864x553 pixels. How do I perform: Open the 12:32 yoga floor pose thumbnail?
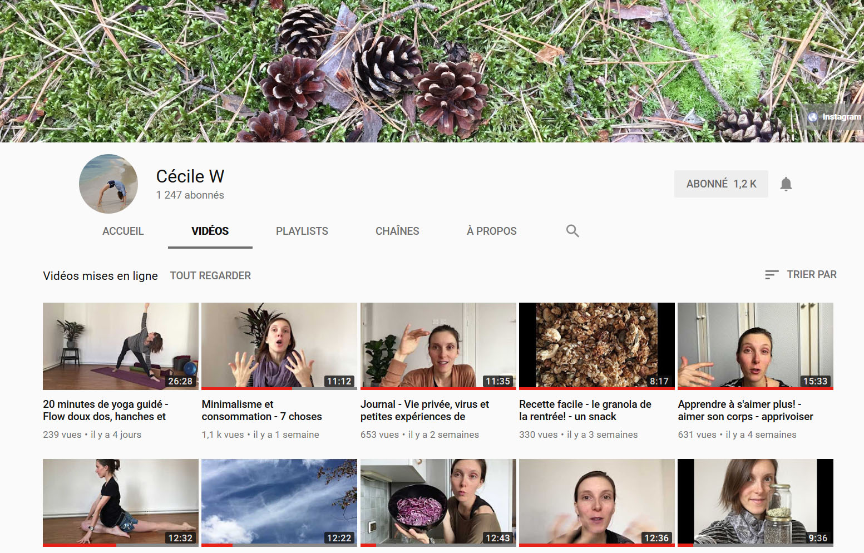pyautogui.click(x=121, y=502)
